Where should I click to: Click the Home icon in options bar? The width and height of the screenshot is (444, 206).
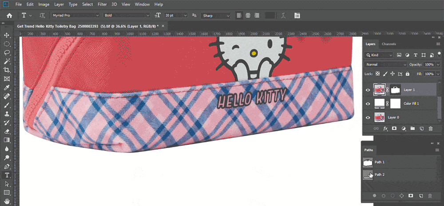pos(9,16)
